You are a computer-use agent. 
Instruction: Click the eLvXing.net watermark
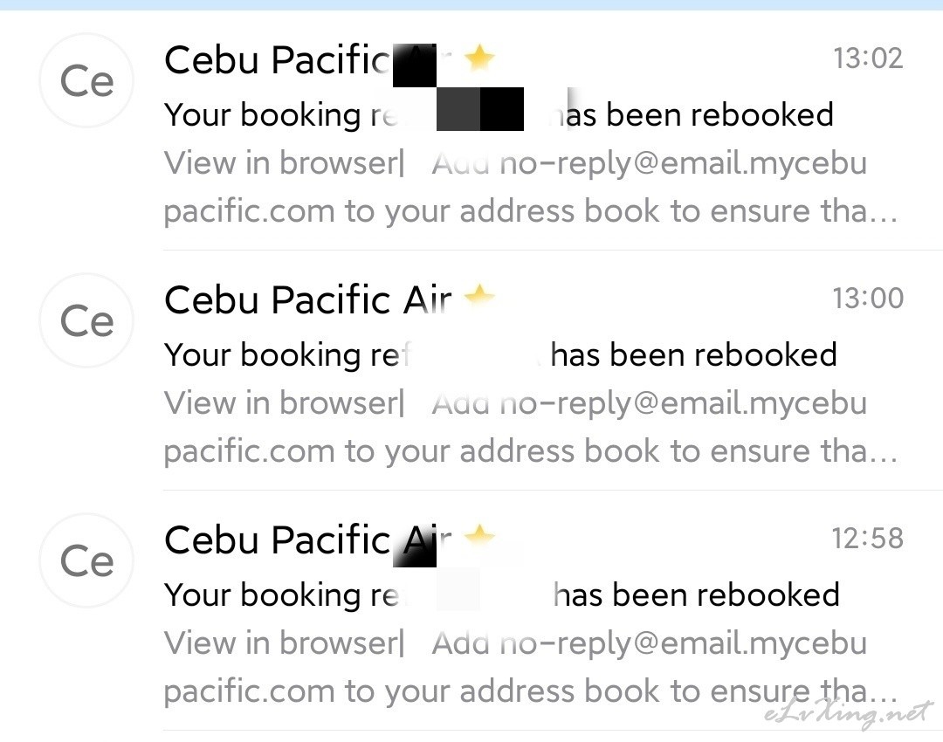click(x=848, y=713)
